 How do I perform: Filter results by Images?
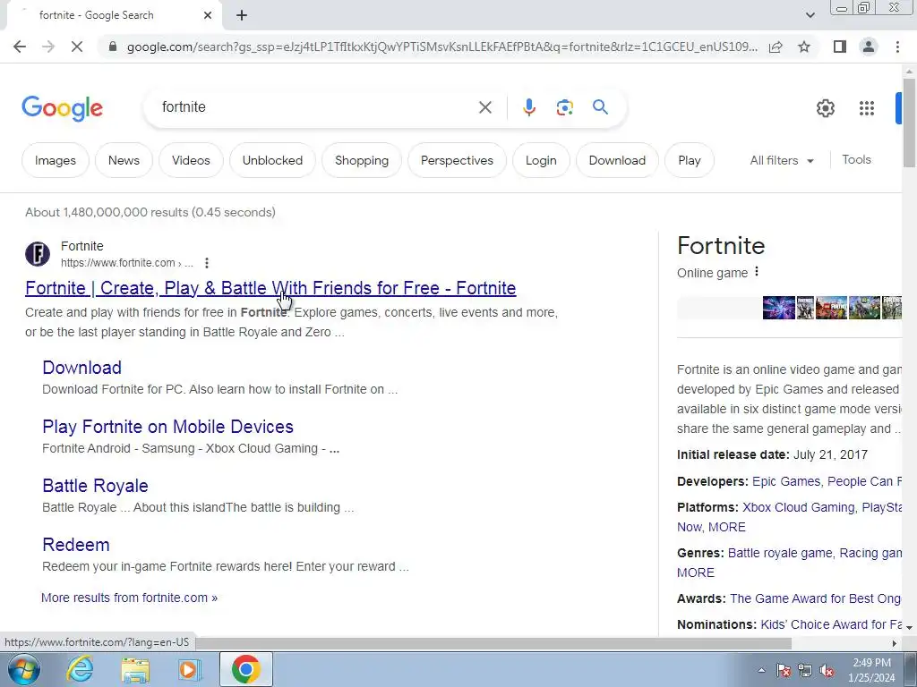tap(56, 160)
